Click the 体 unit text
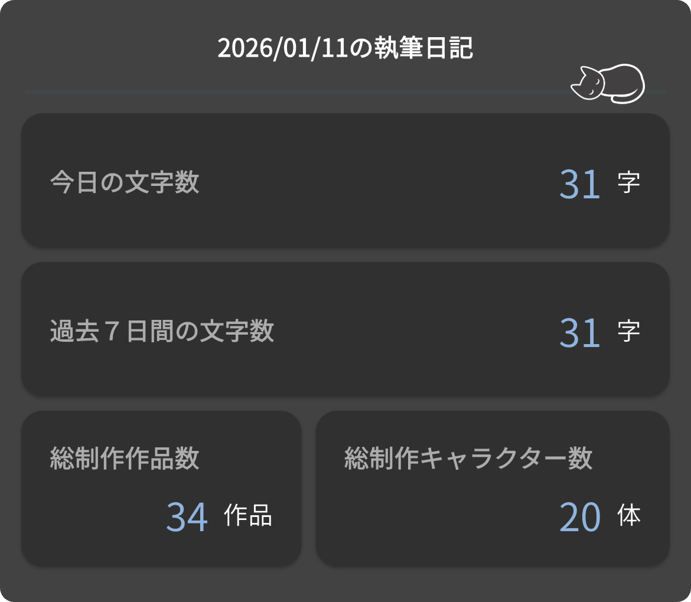Screen dimensions: 691x602 pos(629,516)
